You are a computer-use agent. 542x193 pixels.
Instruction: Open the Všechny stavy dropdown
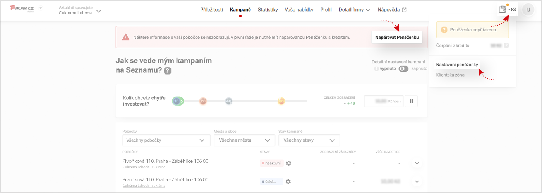pos(309,140)
